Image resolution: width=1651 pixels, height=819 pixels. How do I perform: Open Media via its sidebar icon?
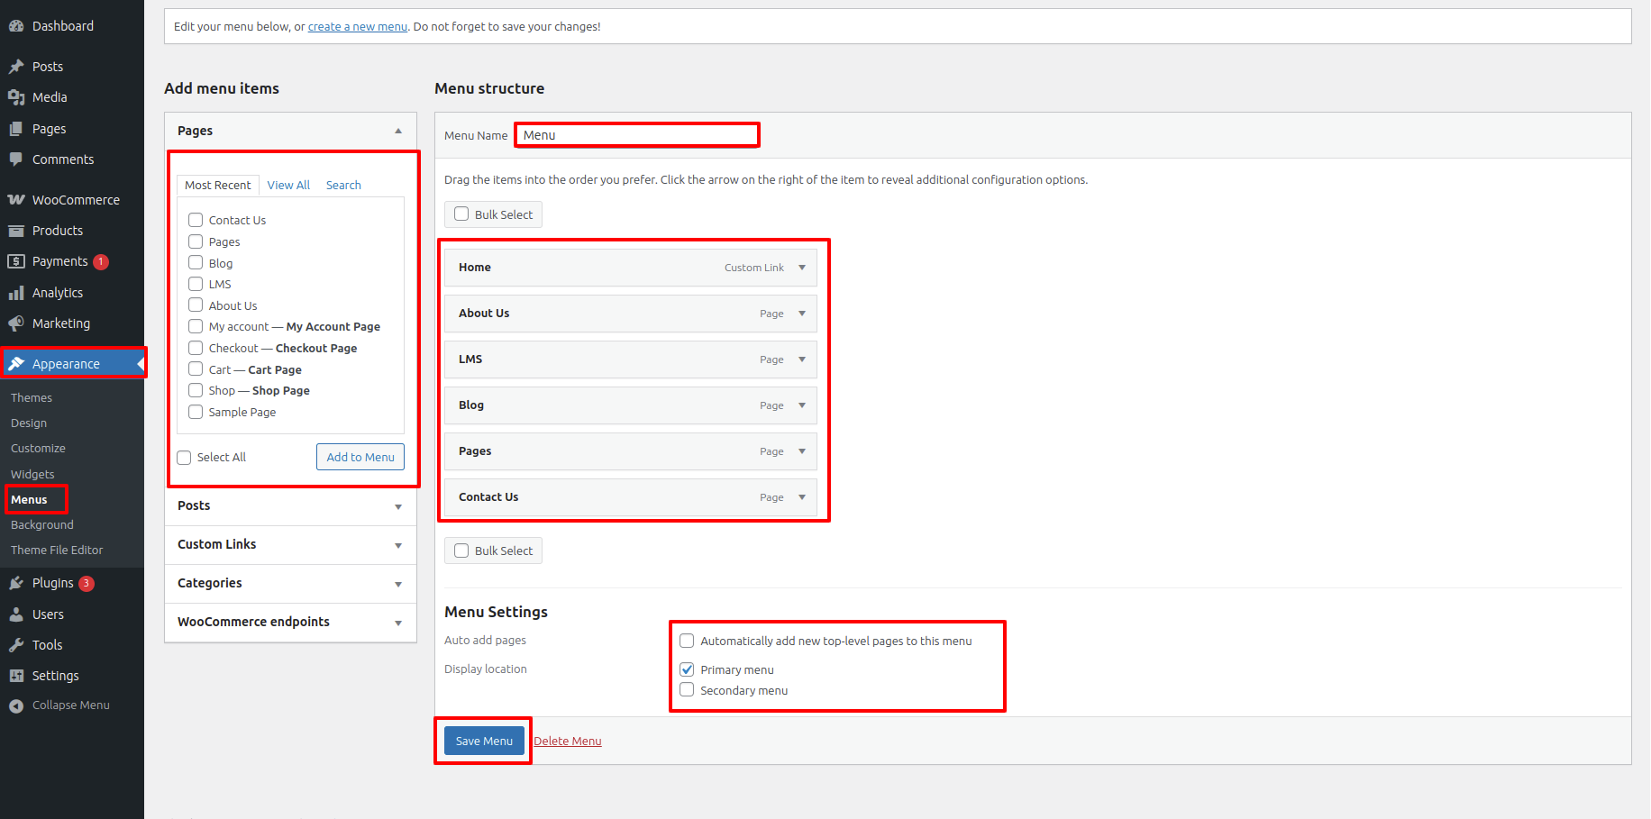pyautogui.click(x=16, y=97)
